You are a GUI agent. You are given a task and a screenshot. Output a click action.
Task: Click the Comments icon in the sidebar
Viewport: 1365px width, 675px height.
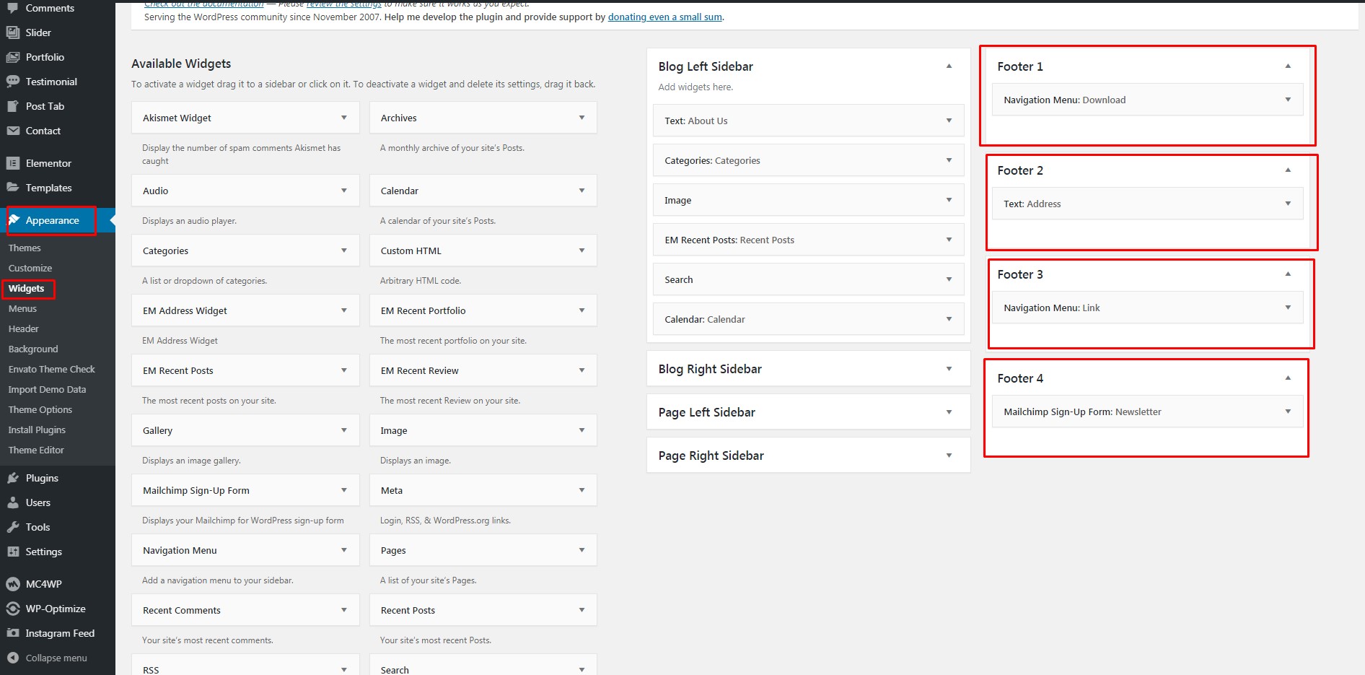[x=13, y=8]
